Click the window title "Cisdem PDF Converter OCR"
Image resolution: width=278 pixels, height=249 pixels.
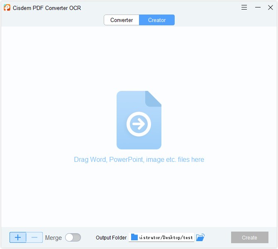[46, 7]
